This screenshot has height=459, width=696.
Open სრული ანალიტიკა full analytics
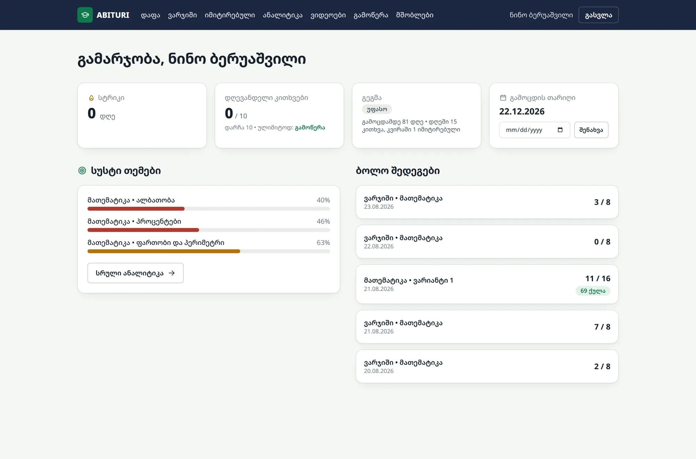tap(135, 273)
